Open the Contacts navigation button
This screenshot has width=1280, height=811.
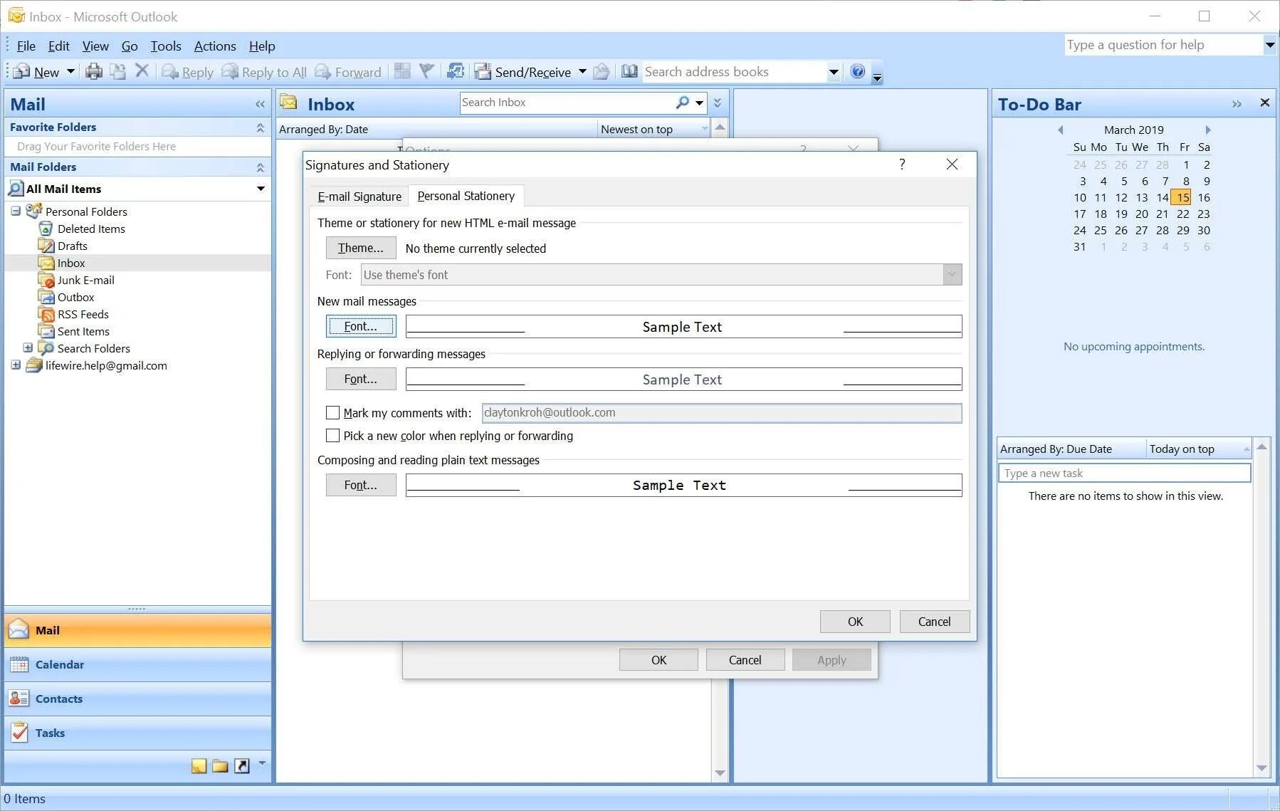tap(137, 699)
